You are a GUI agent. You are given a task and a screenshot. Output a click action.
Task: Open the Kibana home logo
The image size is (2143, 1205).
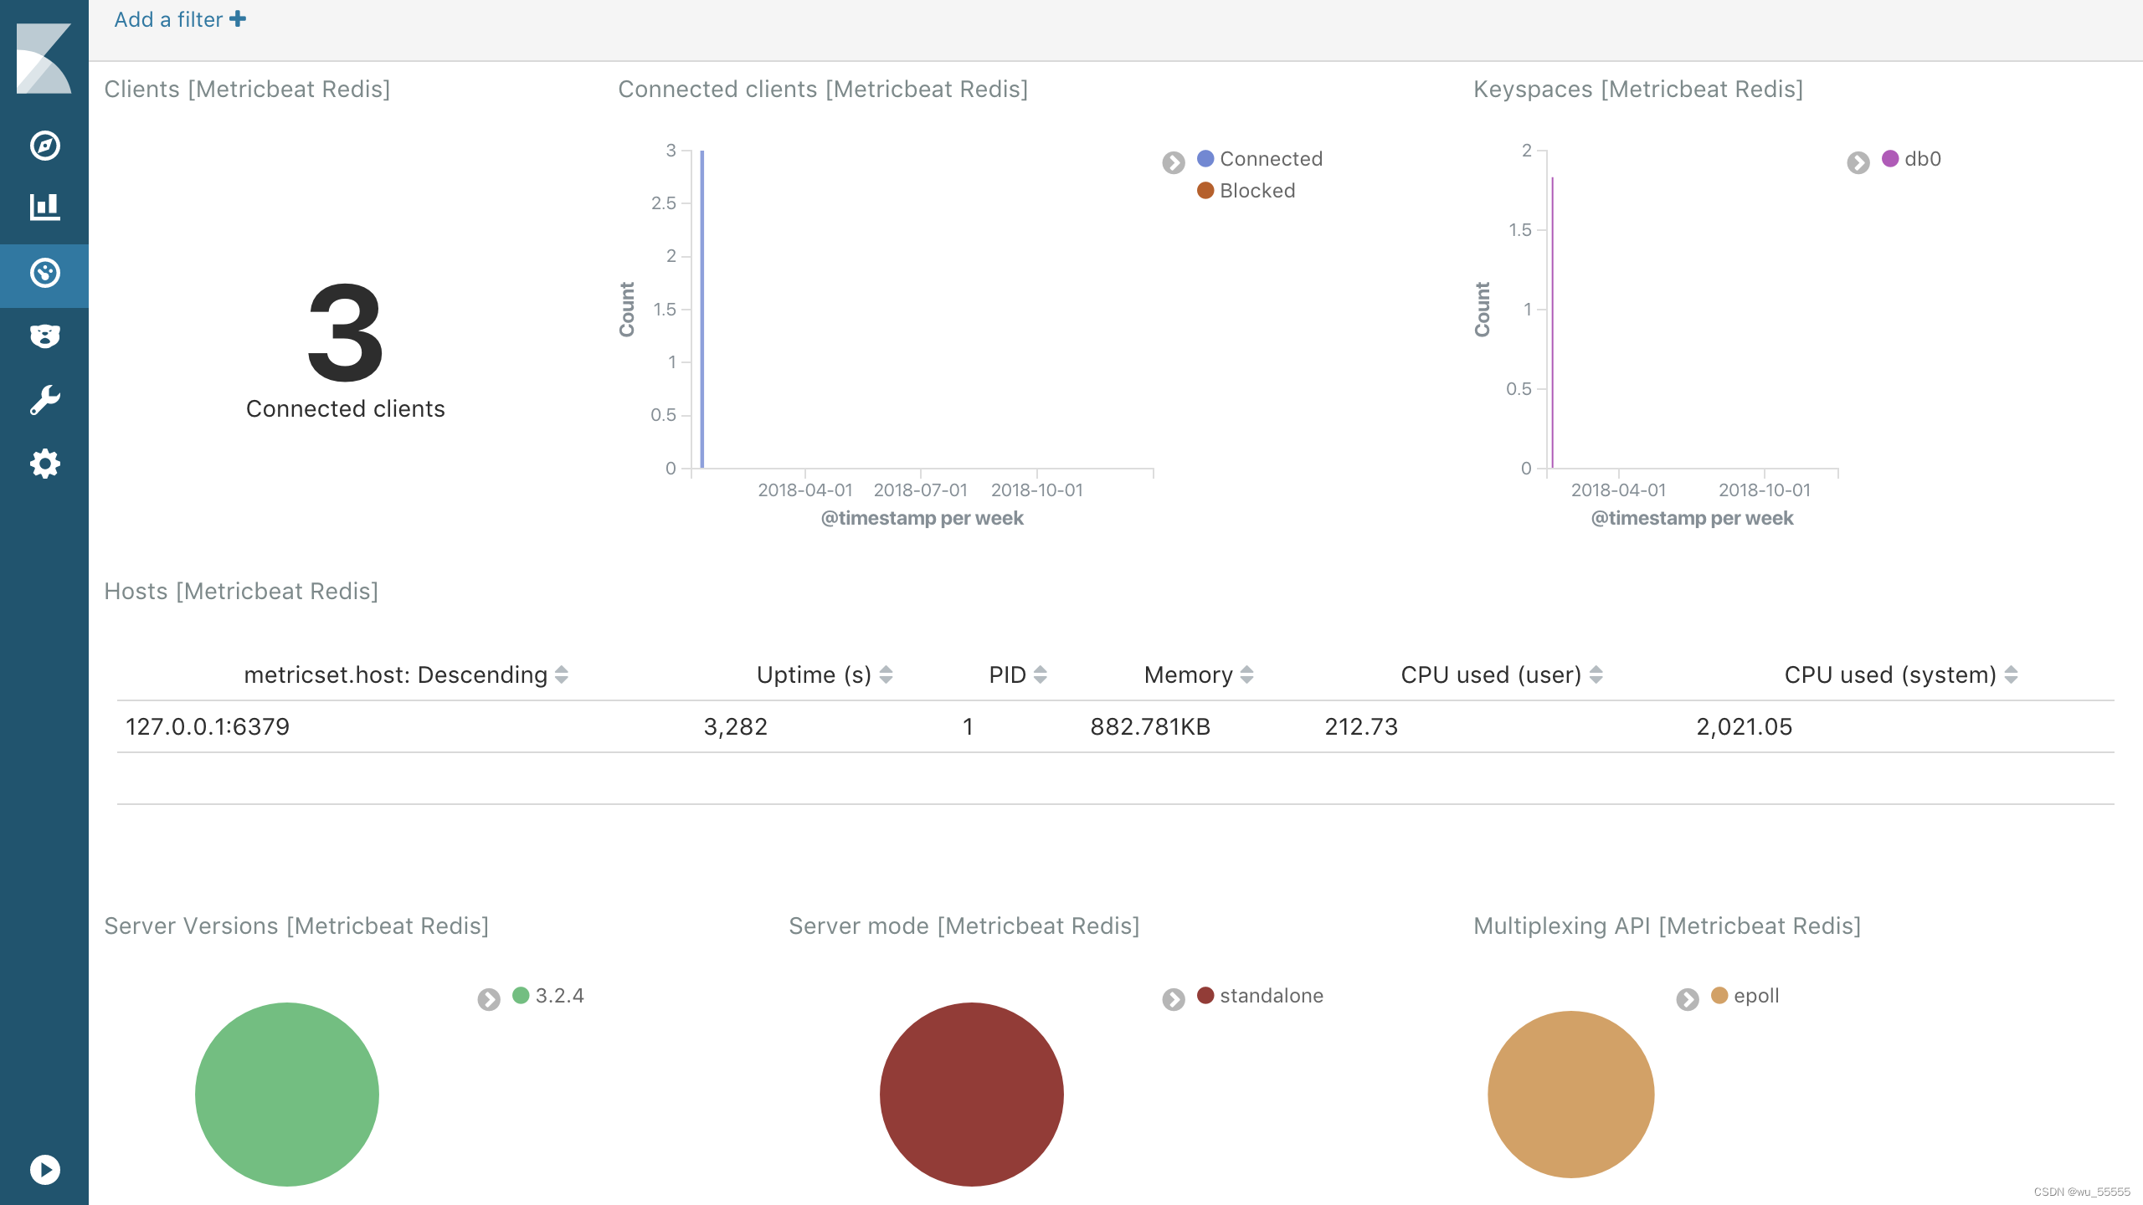click(44, 59)
